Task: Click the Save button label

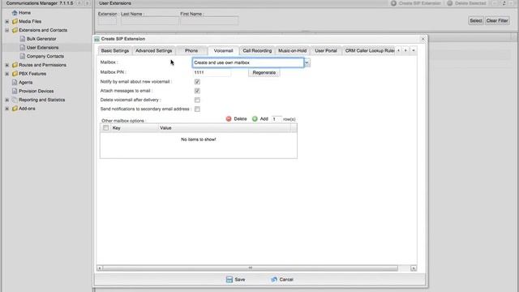Action: pyautogui.click(x=240, y=280)
